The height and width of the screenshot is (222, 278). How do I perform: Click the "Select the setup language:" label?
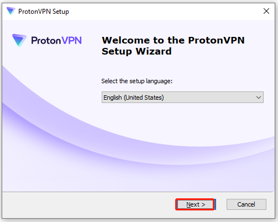(137, 81)
